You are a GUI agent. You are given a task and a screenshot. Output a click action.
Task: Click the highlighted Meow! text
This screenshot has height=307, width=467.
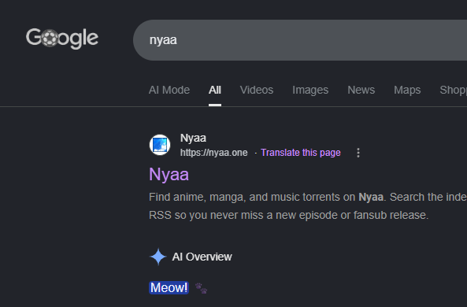click(x=169, y=288)
